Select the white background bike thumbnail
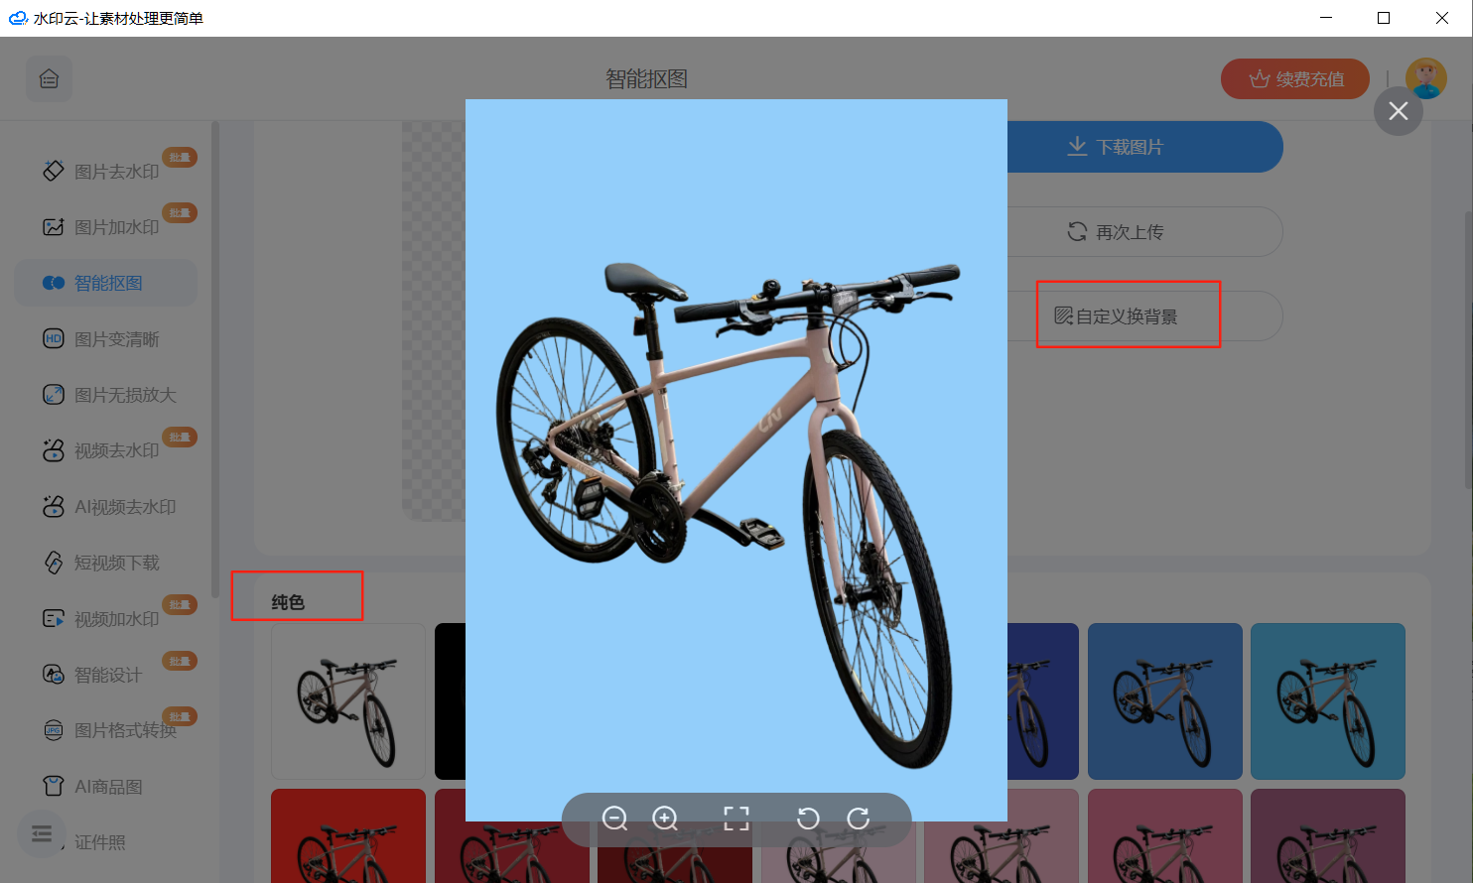The image size is (1473, 883). coord(348,701)
